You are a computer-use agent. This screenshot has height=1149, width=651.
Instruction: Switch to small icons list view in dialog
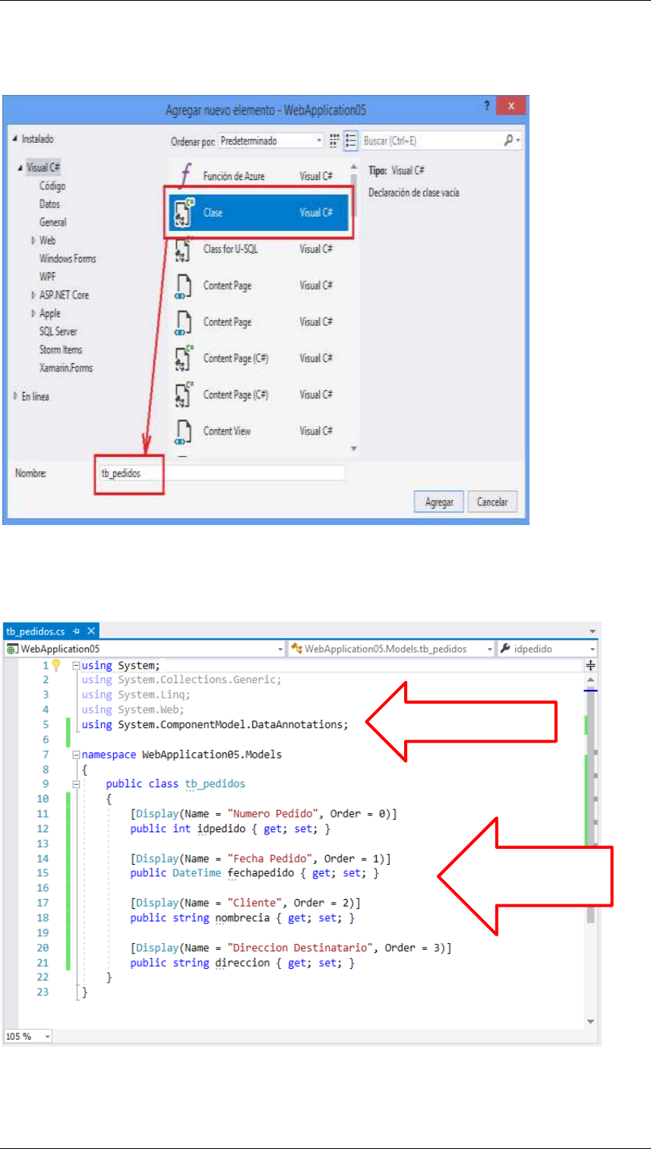[x=351, y=141]
